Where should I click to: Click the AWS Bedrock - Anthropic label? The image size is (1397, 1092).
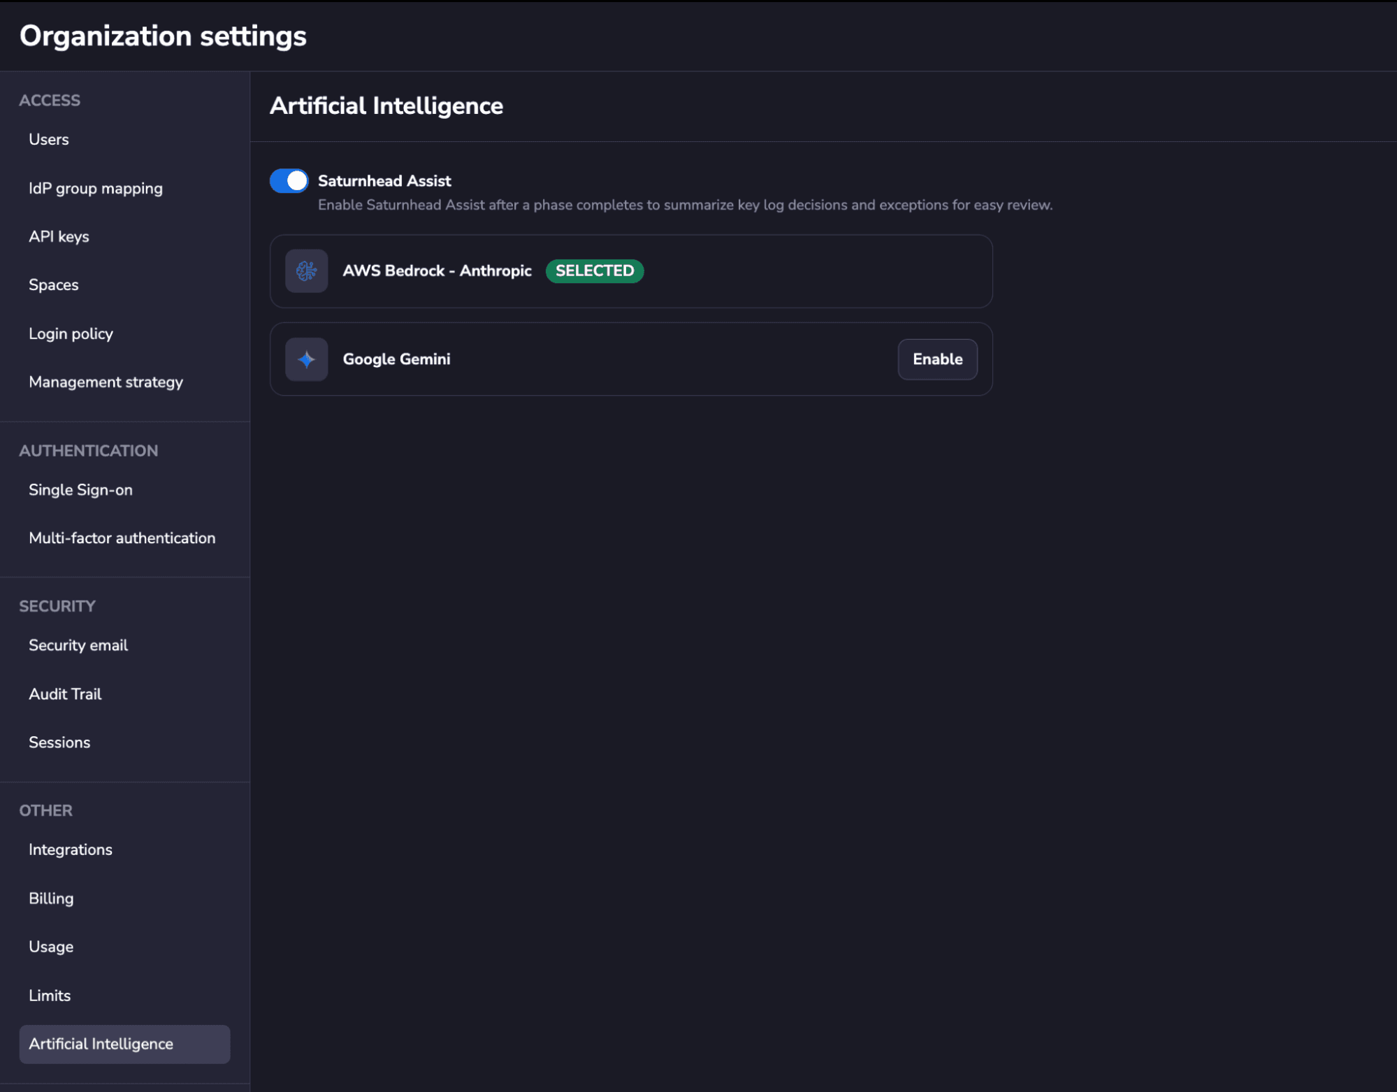click(x=437, y=271)
